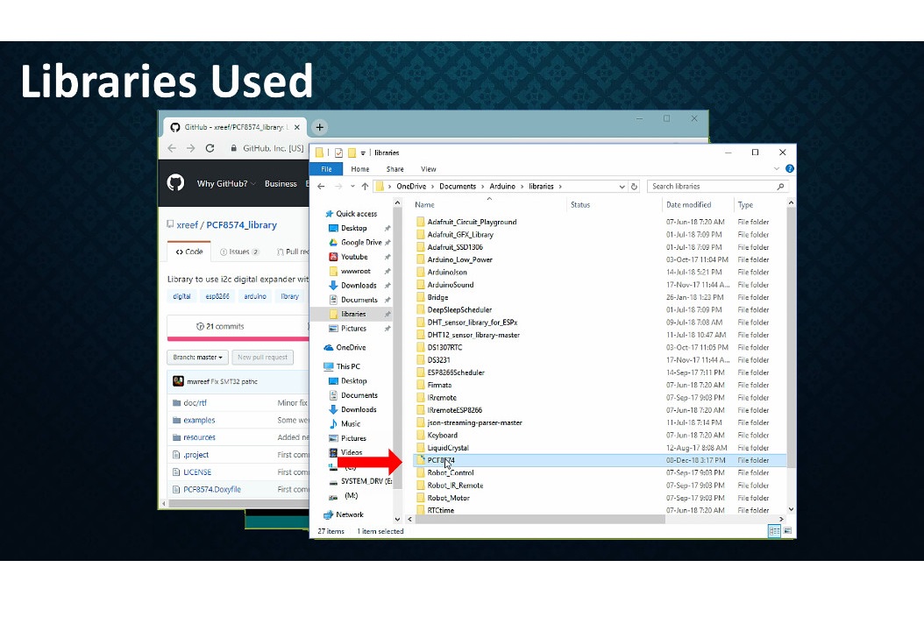Viewport: 924px width, 617px height.
Task: Click the Explorer forward arrow
Action: tap(338, 186)
